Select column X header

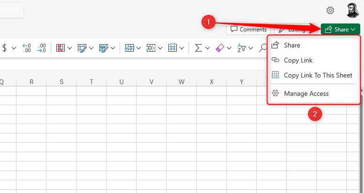(212, 82)
